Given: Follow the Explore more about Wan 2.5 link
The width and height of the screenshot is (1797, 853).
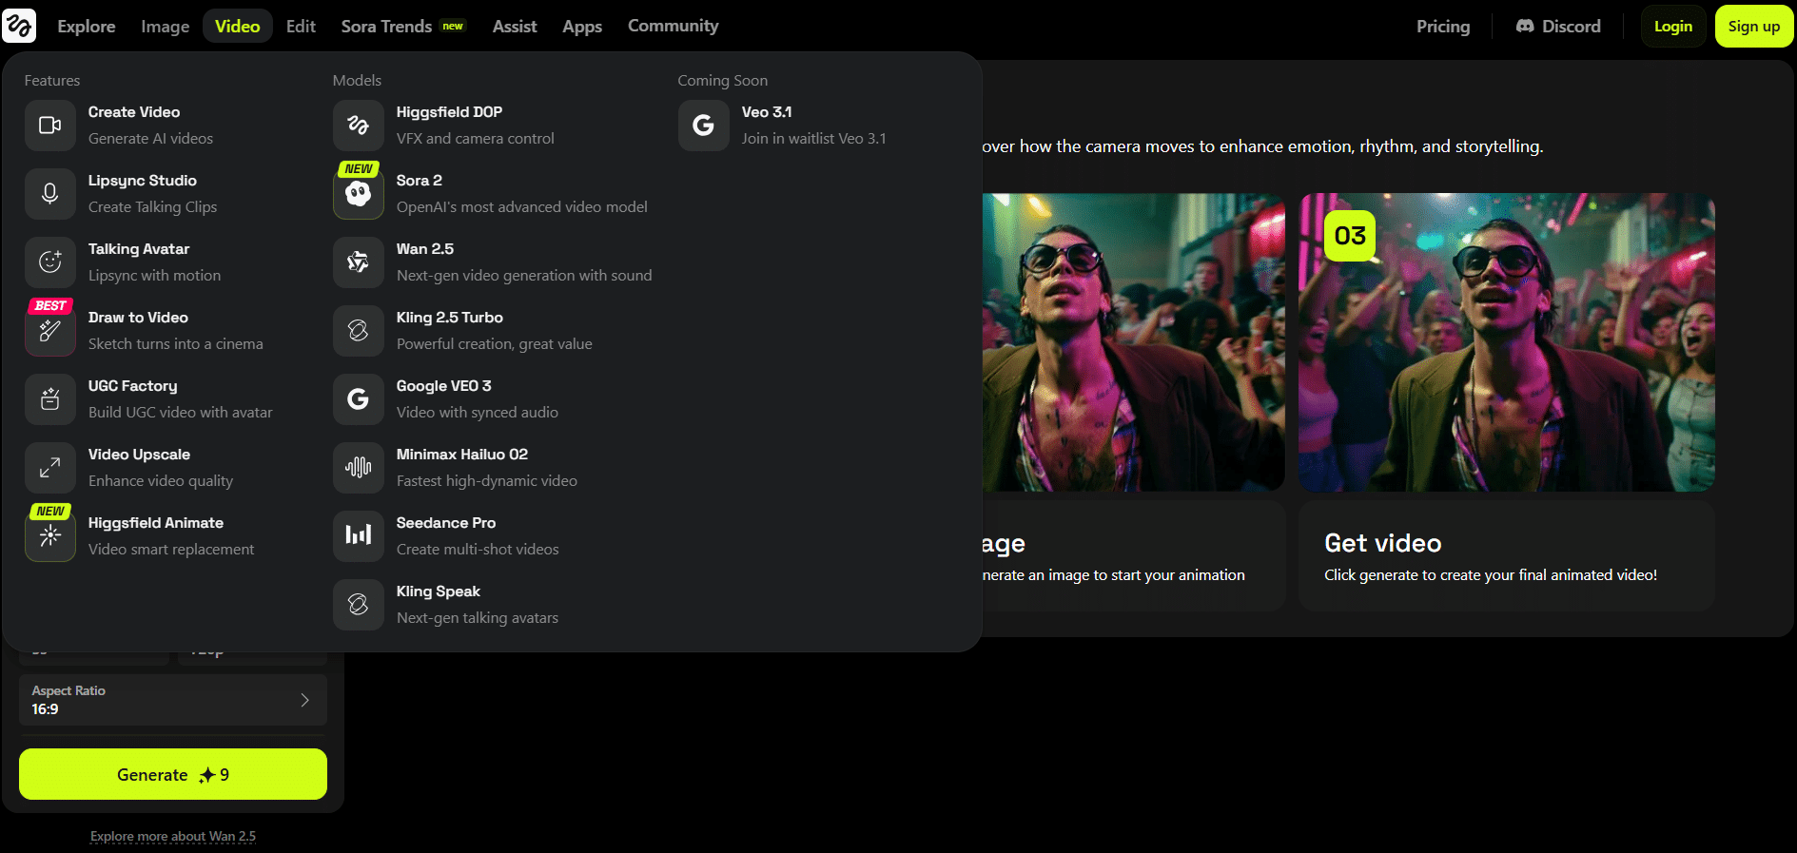Looking at the screenshot, I should (x=173, y=837).
